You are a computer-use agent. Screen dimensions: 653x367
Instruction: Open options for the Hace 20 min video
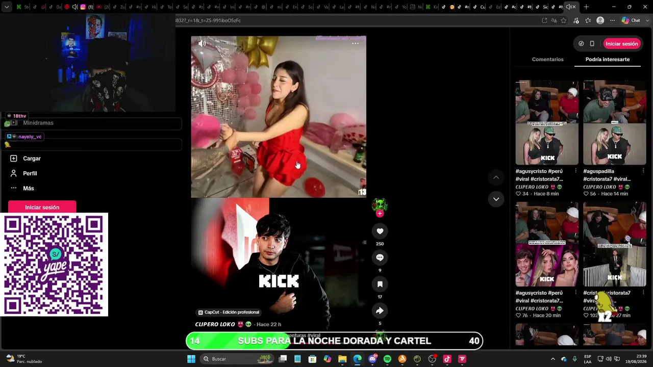(575, 293)
